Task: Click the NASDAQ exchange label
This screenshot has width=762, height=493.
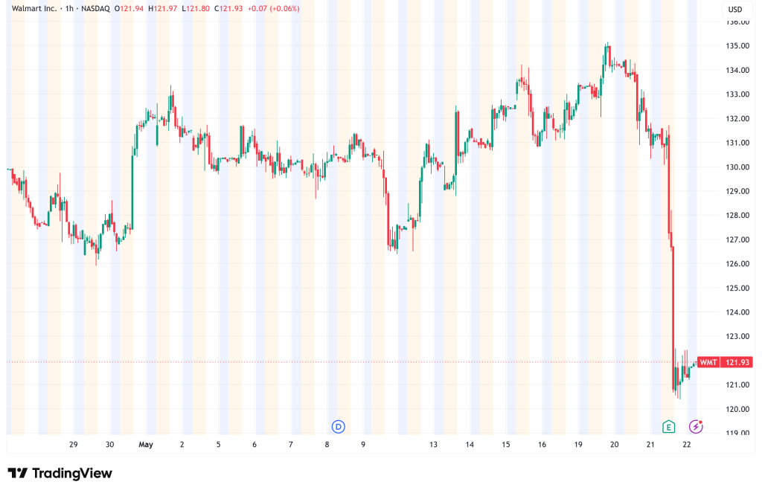Action: click(x=95, y=9)
